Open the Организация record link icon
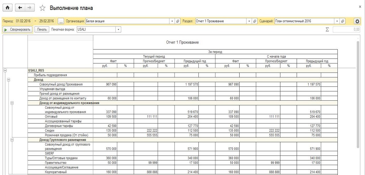This screenshot has height=175, width=365. [178, 21]
